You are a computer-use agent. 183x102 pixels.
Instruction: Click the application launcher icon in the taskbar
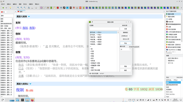(x=2, y=100)
